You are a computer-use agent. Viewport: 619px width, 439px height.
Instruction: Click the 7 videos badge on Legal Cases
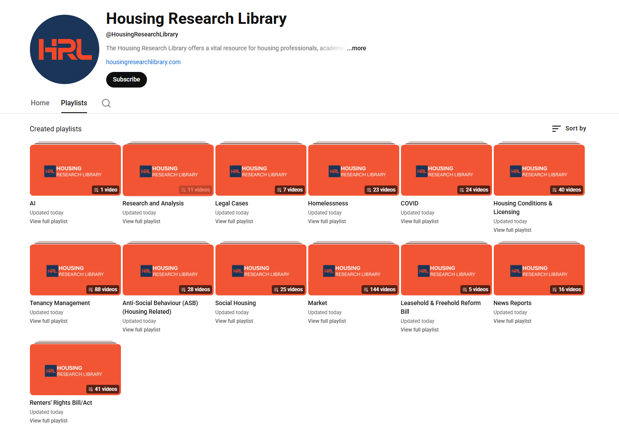[290, 190]
